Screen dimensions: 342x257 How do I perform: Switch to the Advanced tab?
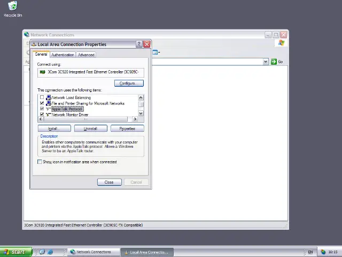coord(86,55)
